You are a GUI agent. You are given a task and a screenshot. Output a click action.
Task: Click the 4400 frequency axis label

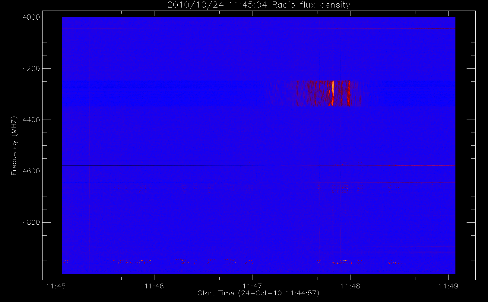pos(31,120)
